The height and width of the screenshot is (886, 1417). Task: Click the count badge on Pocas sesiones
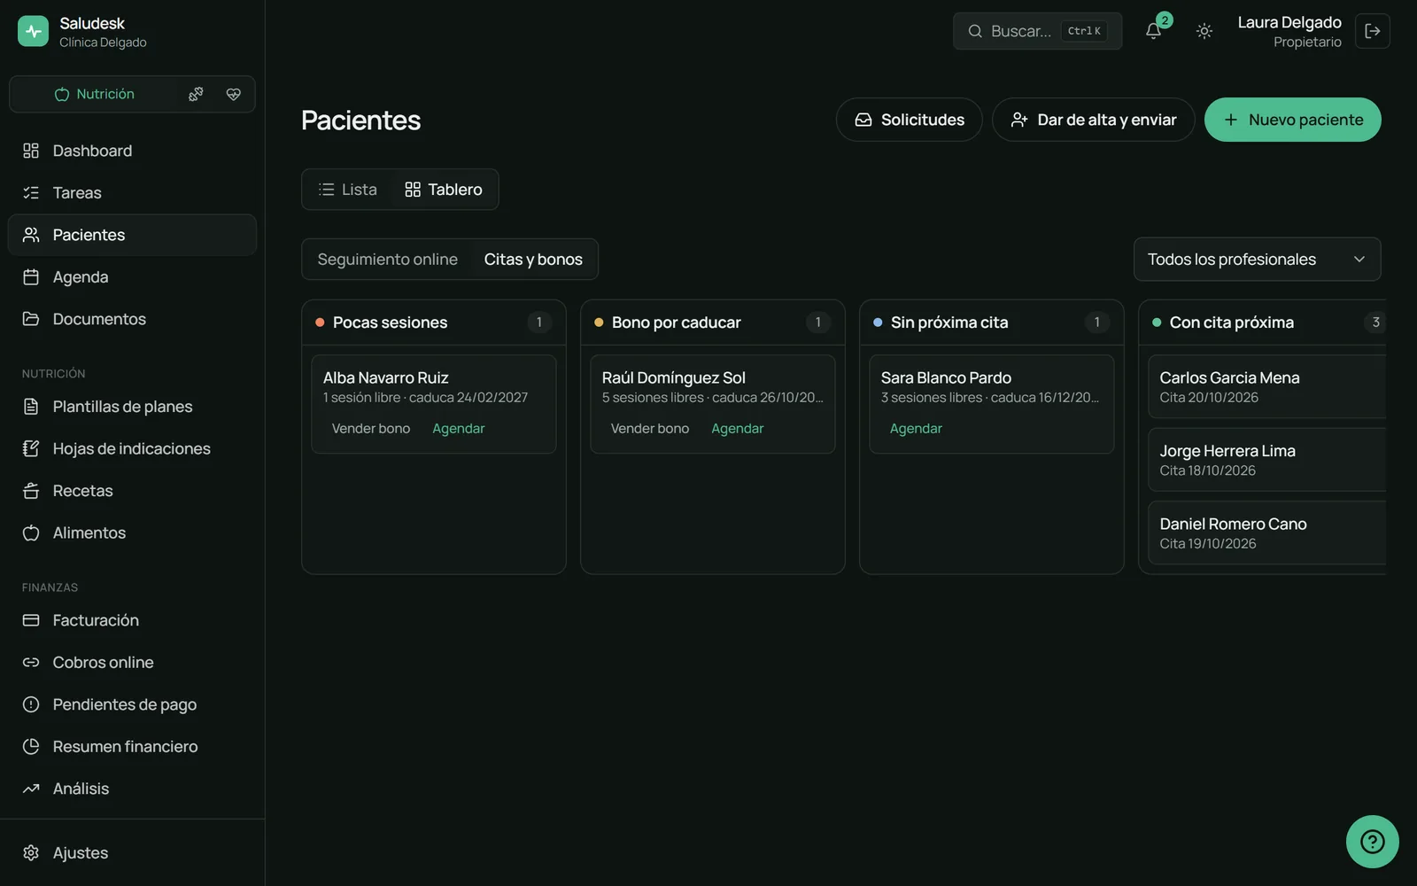[538, 323]
